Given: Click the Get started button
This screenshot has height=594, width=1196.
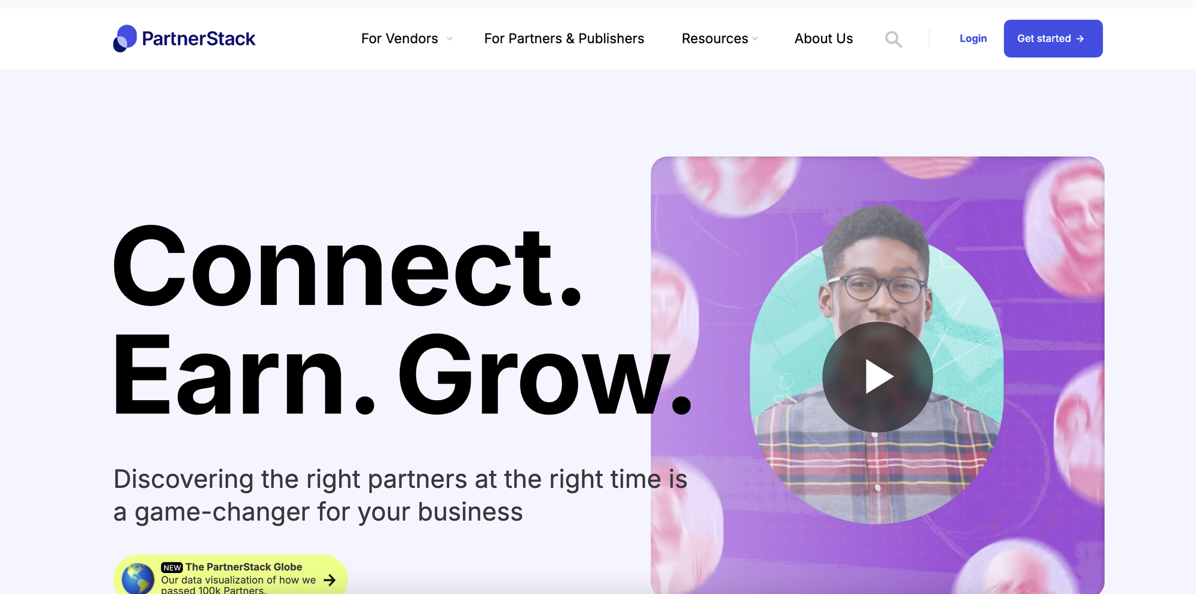Looking at the screenshot, I should [x=1053, y=38].
